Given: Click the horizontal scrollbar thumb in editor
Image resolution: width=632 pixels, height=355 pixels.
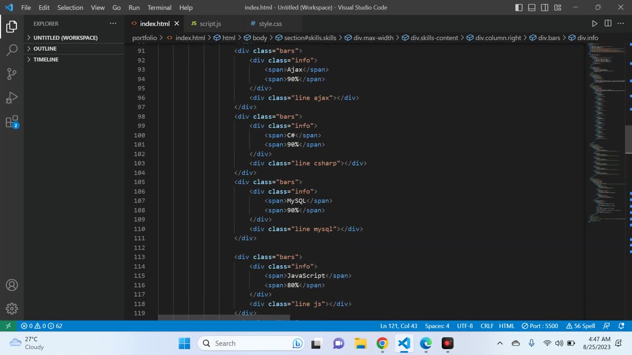Looking at the screenshot, I should 224,318.
